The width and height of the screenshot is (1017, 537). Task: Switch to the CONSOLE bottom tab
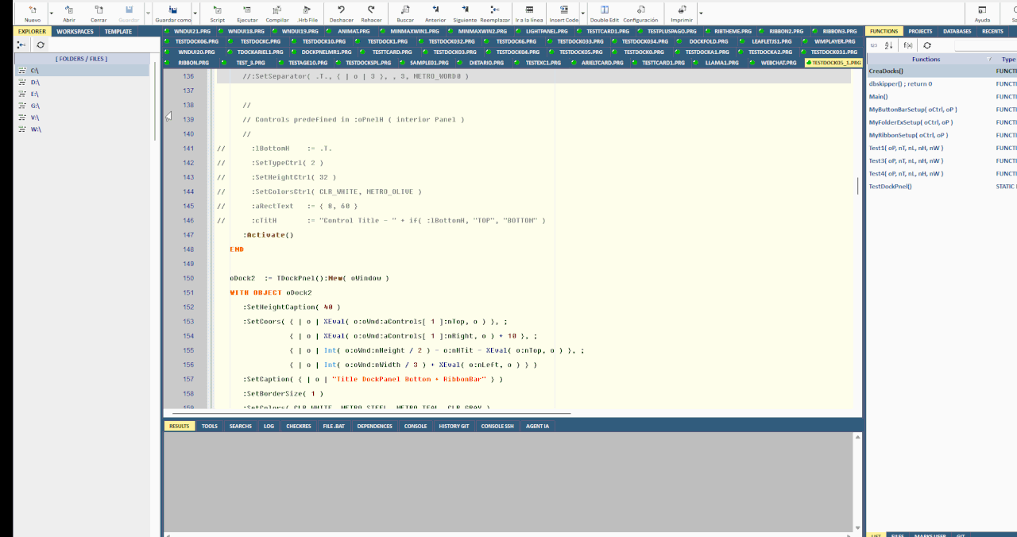point(416,426)
